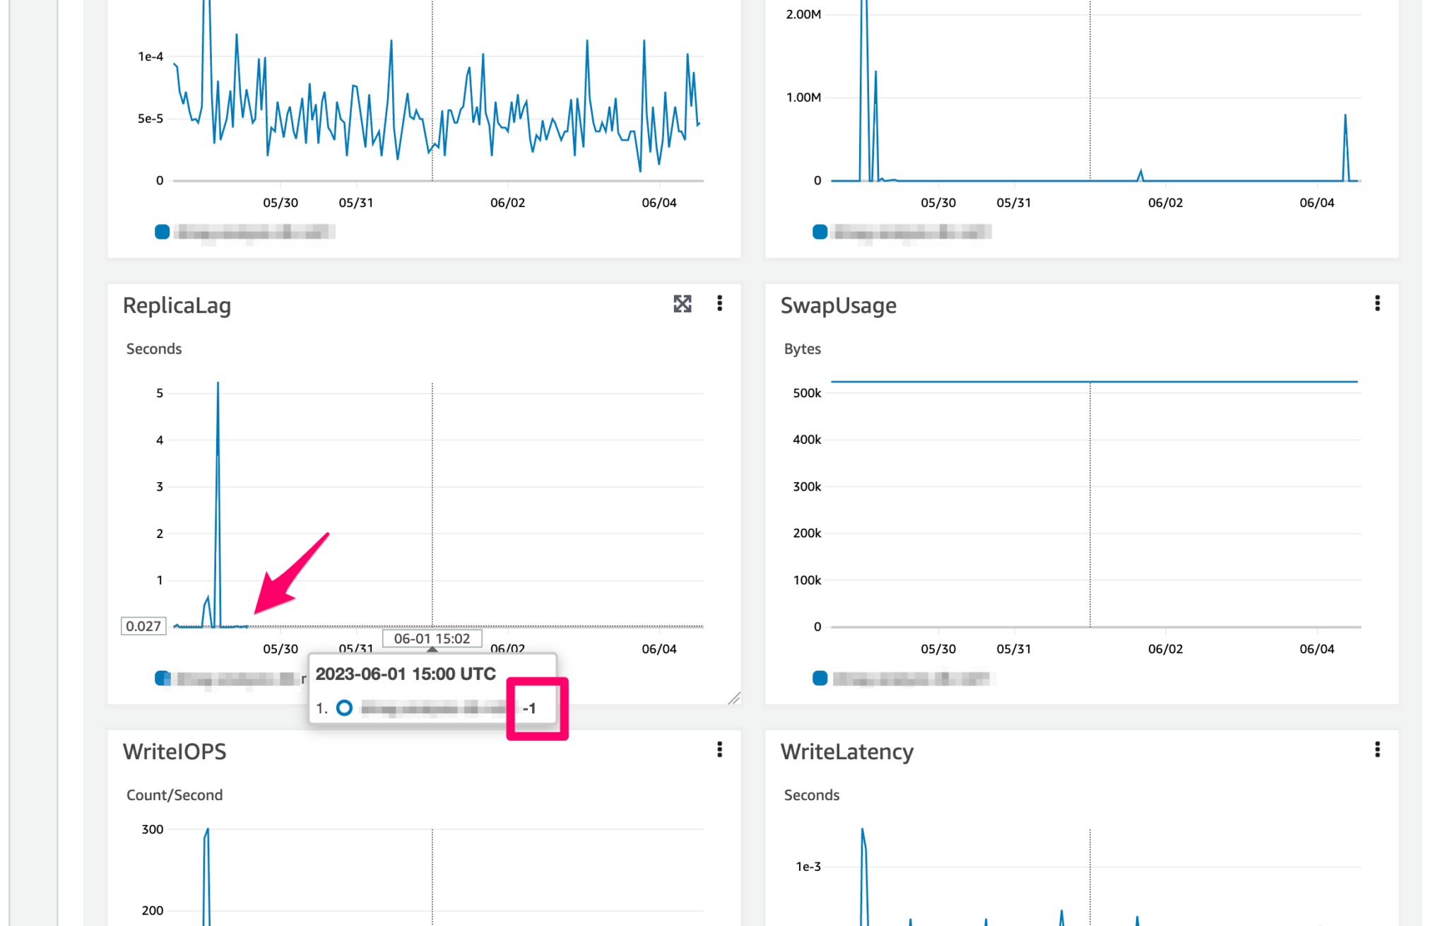The image size is (1447, 926).
Task: Select the ReplicaLag chart title
Action: [177, 305]
